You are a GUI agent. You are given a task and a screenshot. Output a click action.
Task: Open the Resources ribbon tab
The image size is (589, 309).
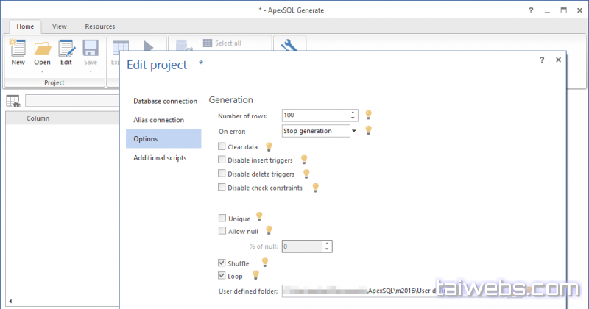coord(99,26)
